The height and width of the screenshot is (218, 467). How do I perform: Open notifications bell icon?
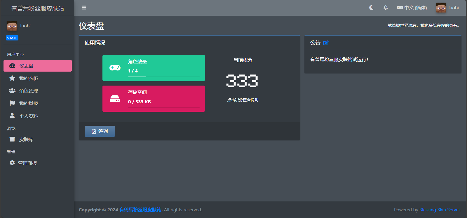(x=386, y=8)
